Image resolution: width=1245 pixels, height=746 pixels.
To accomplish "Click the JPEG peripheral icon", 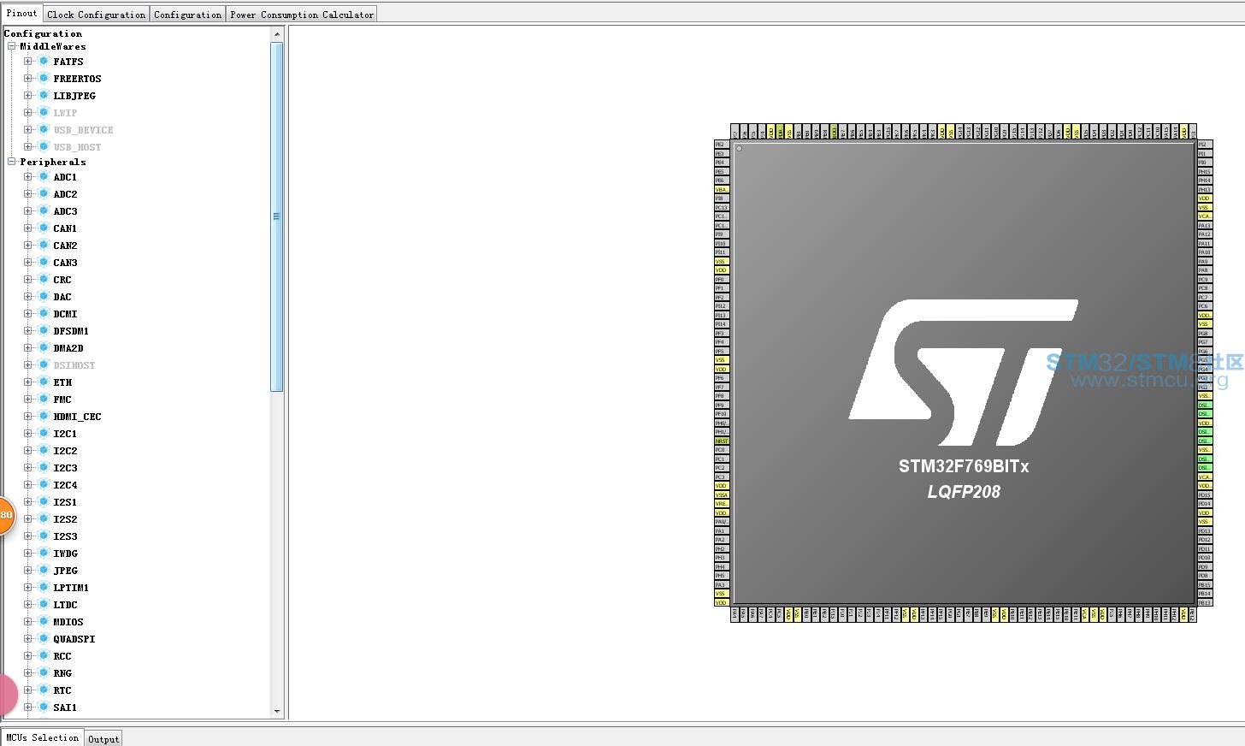I will pos(44,571).
